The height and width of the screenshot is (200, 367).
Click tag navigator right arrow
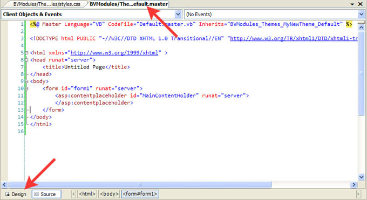(358, 194)
